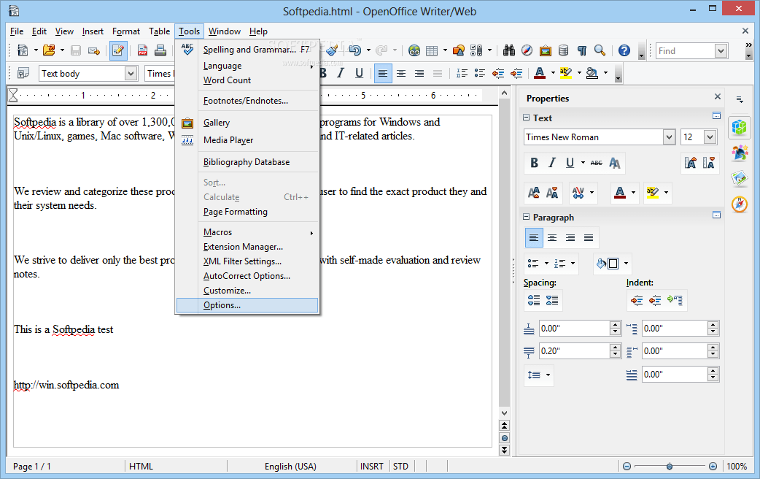Toggle Centered alignment in the Properties Paragraph section
The width and height of the screenshot is (760, 479).
552,238
